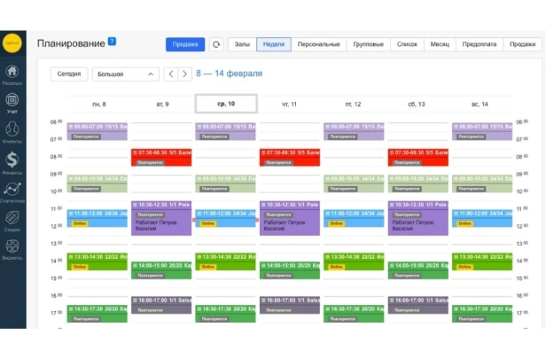
Task: Open the Ресепшн home icon in sidebar
Action: [12, 72]
